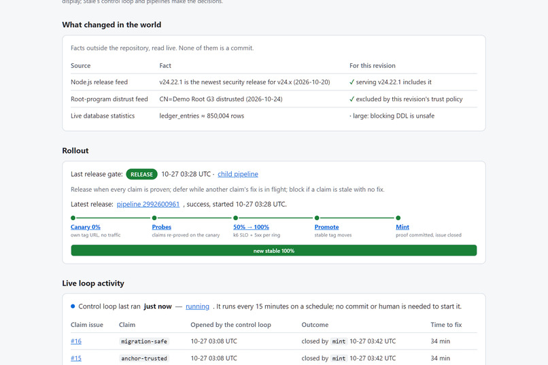Image resolution: width=548 pixels, height=365 pixels.
Task: Click the Fact column header
Action: click(x=165, y=66)
